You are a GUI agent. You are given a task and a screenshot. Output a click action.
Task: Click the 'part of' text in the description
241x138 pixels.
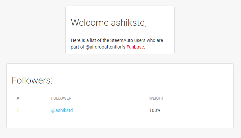(x=78, y=47)
